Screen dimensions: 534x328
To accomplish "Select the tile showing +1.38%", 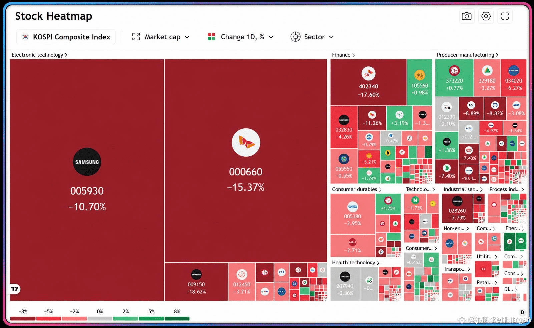I will coord(447,146).
